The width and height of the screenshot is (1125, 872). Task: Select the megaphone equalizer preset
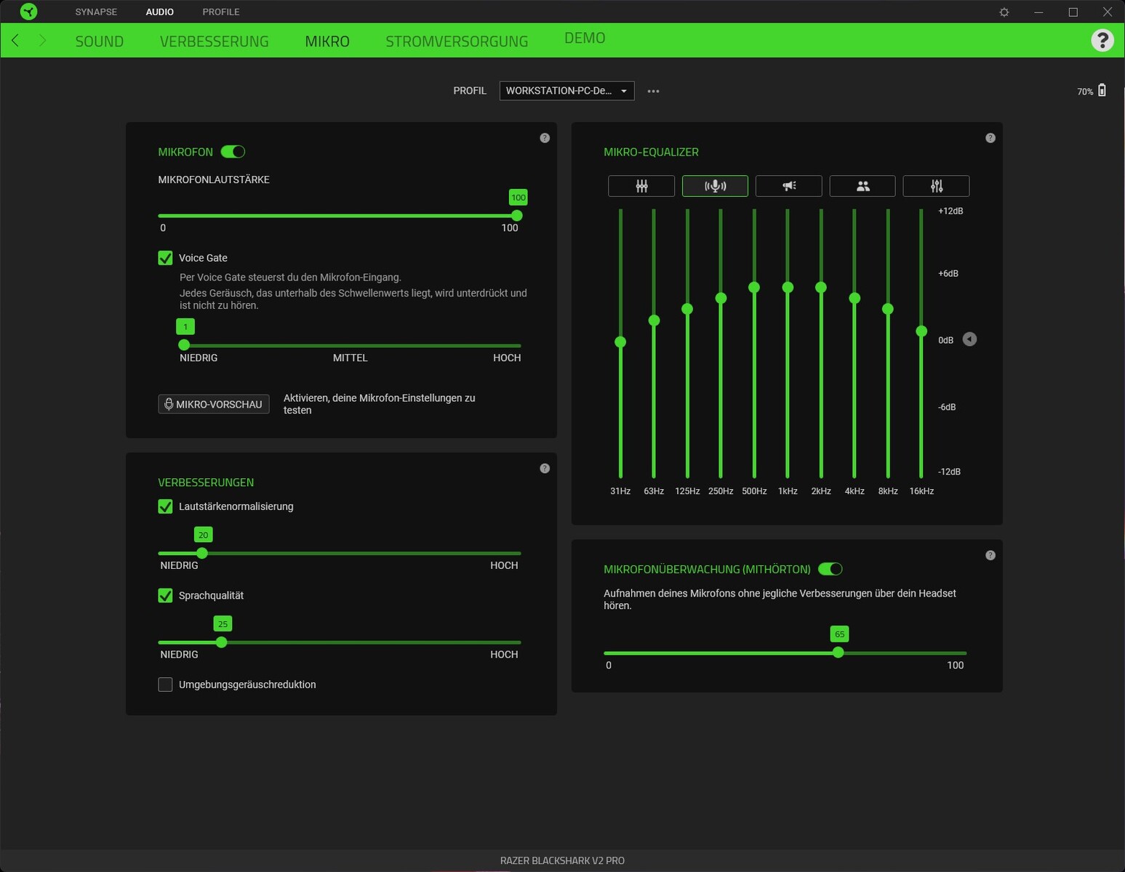[788, 186]
